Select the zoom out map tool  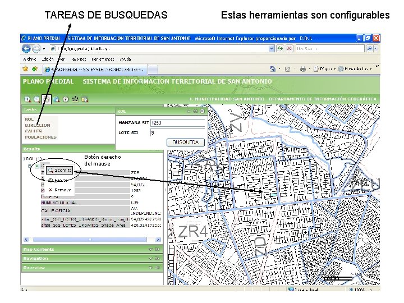tap(37, 99)
